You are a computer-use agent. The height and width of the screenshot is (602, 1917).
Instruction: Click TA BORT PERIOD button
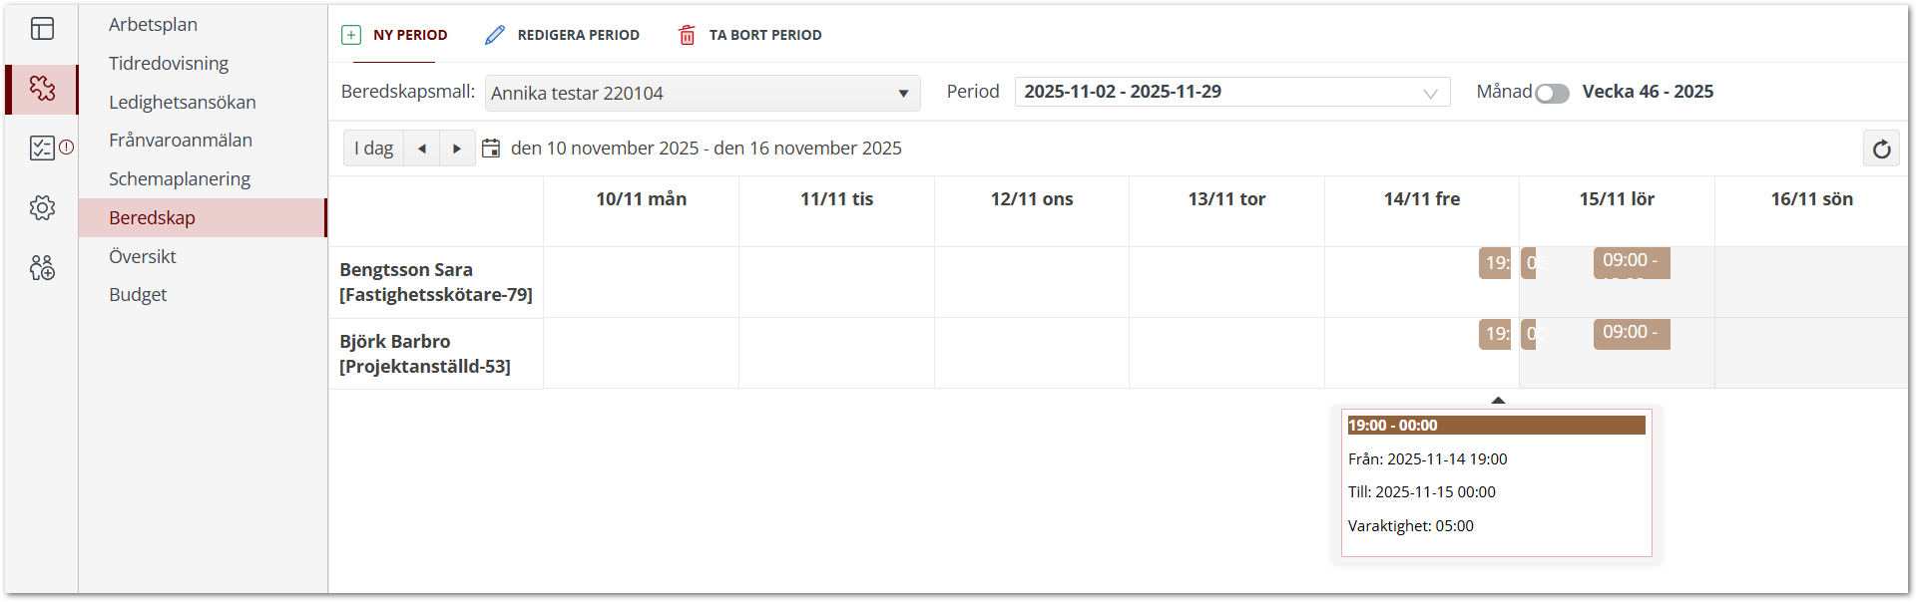(x=750, y=35)
